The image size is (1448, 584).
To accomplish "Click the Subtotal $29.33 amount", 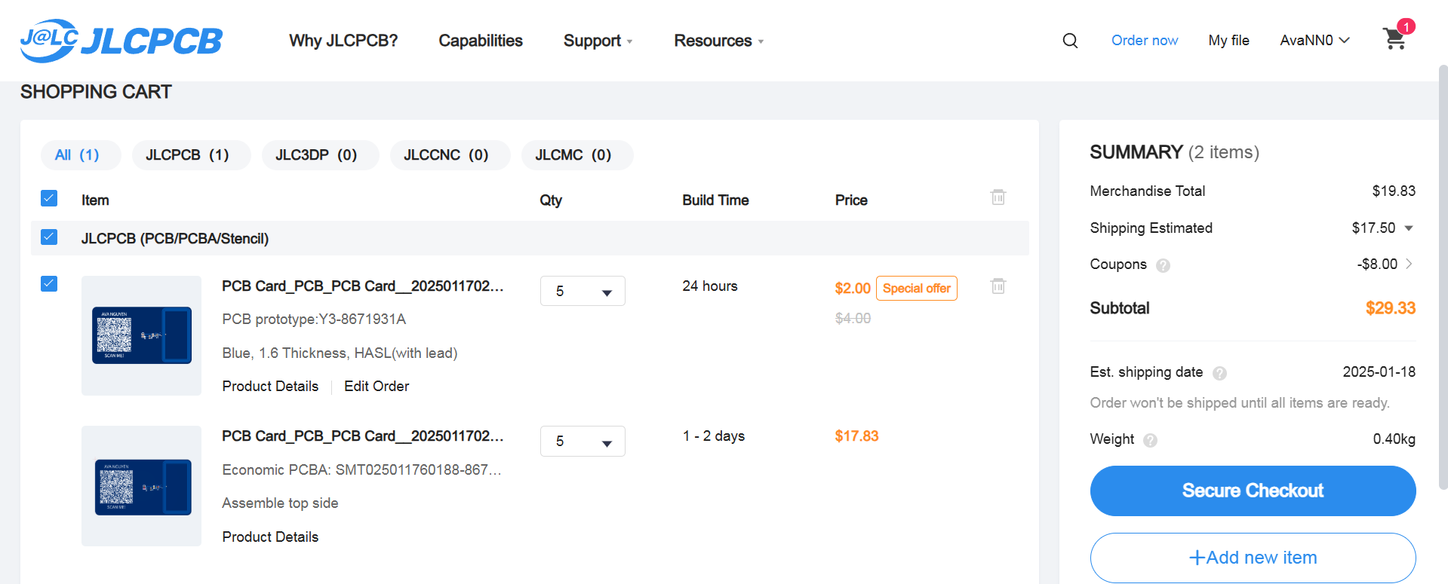I will pos(1390,308).
